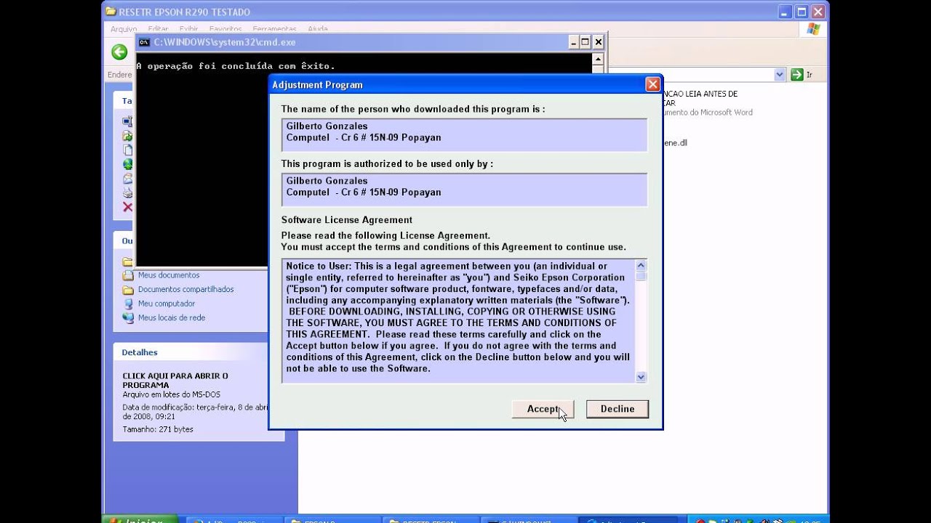Open the Editar menu in Explorer
The image size is (931, 523).
coord(158,29)
